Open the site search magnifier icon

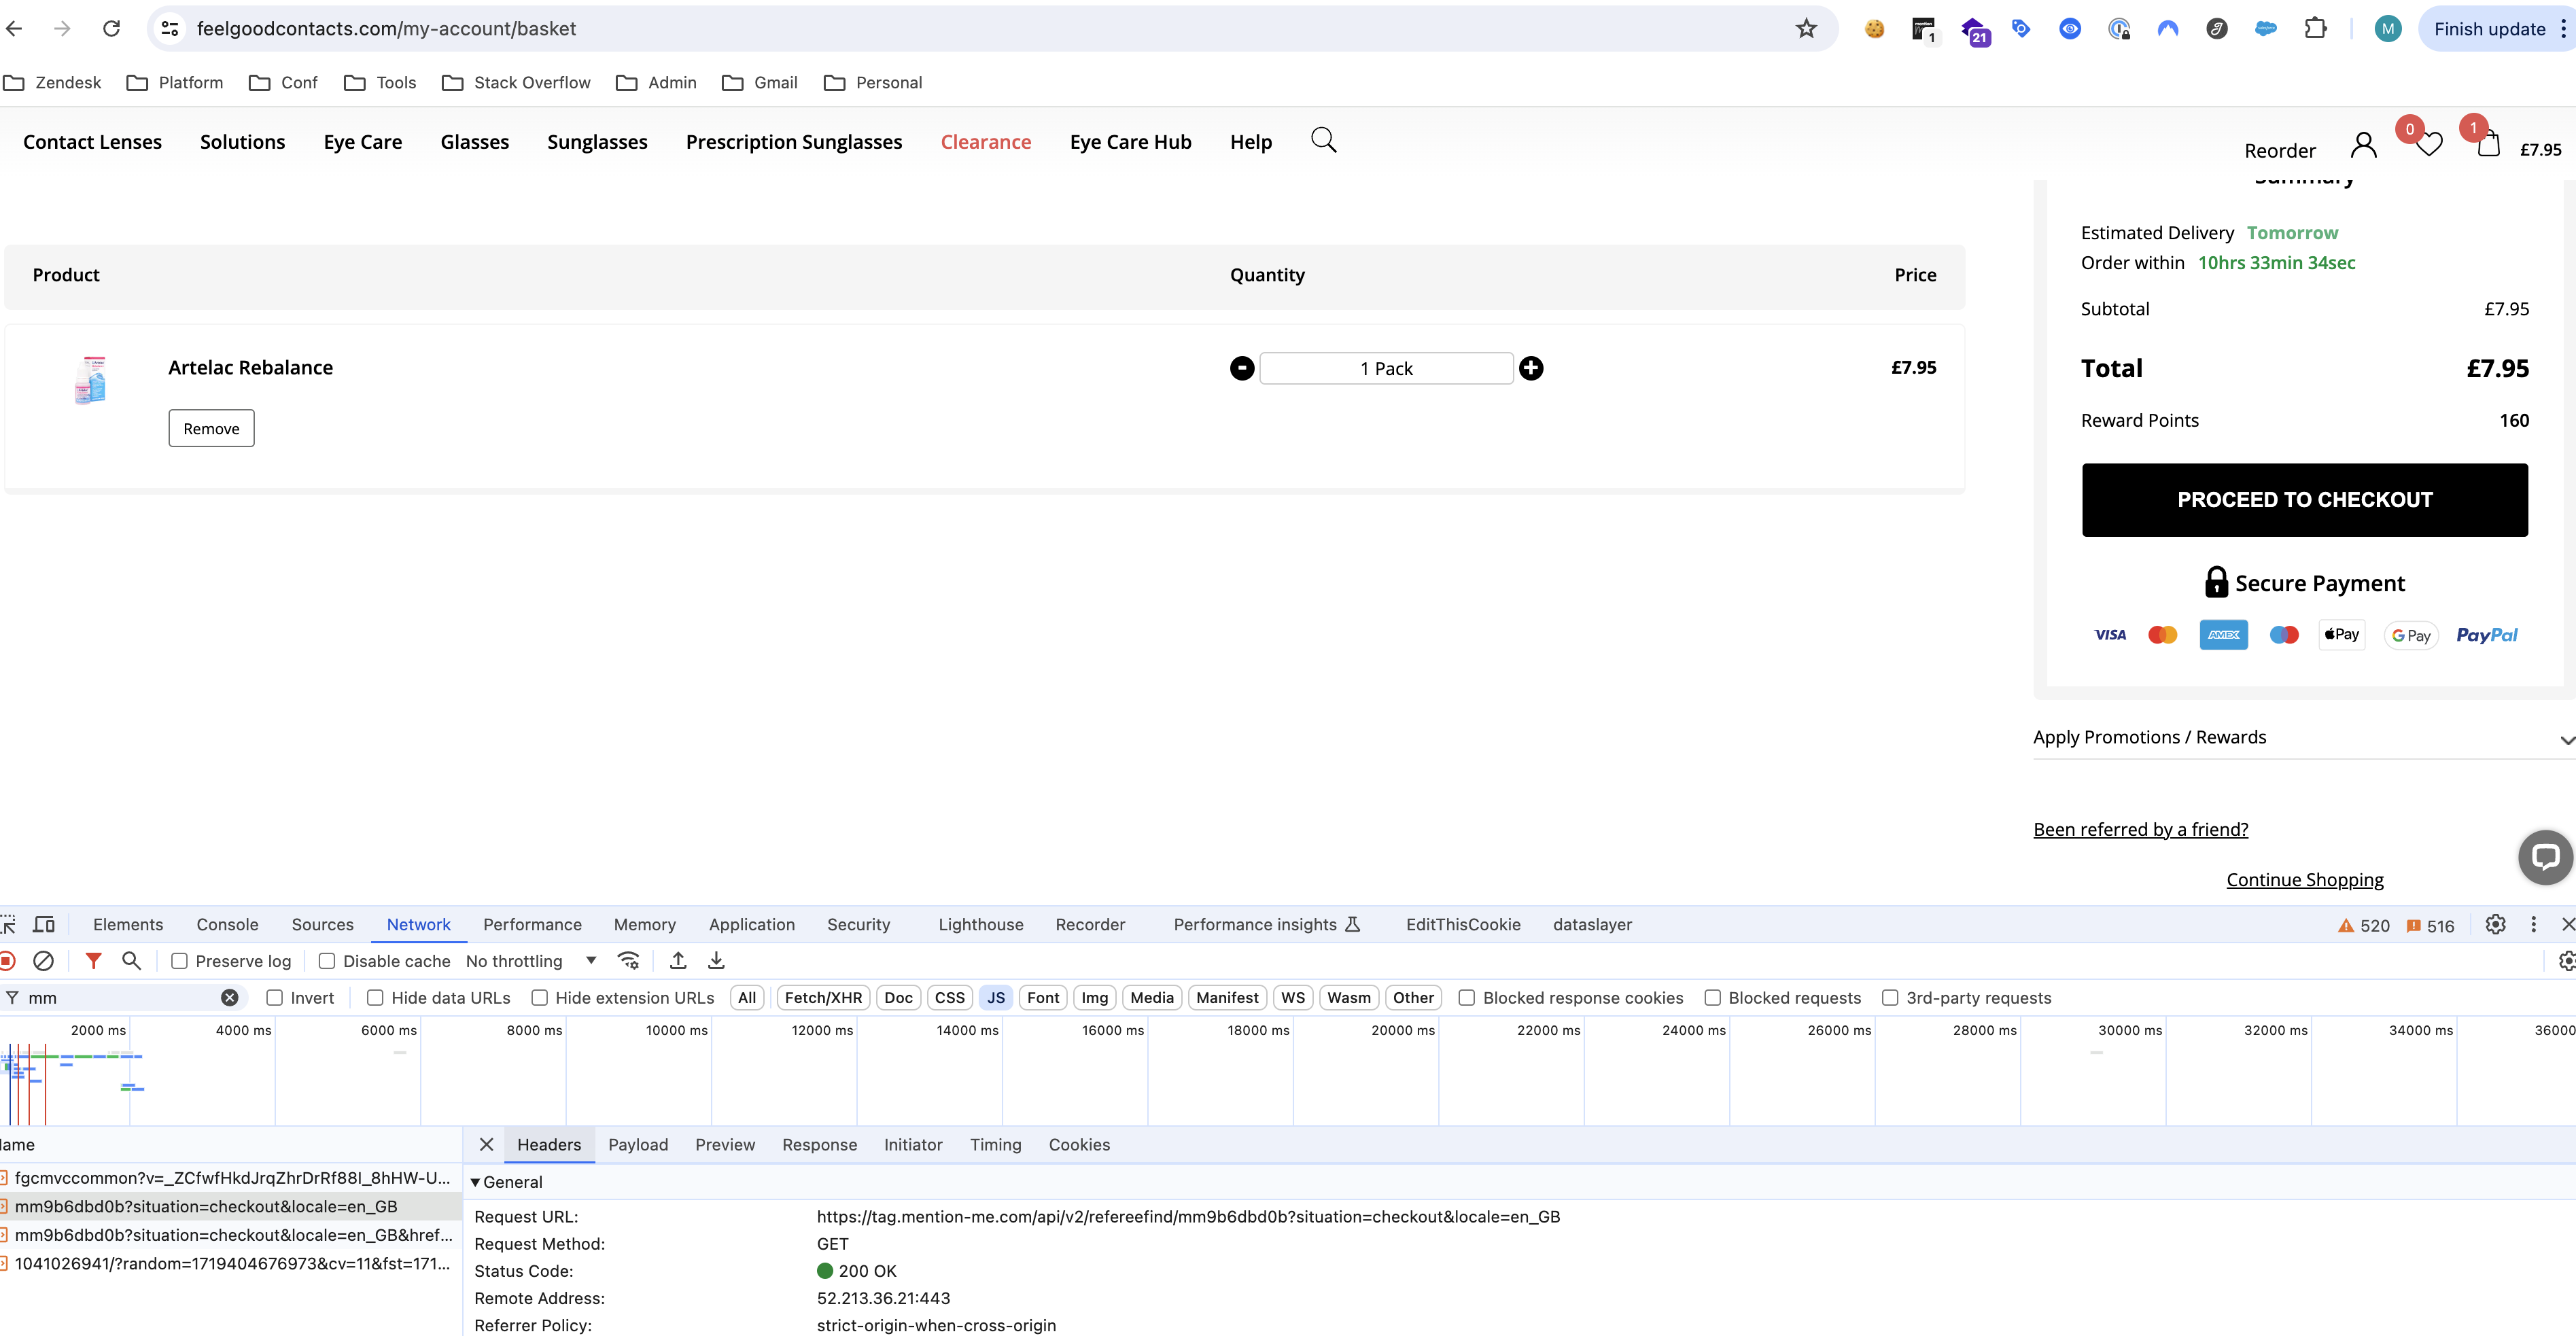1323,140
